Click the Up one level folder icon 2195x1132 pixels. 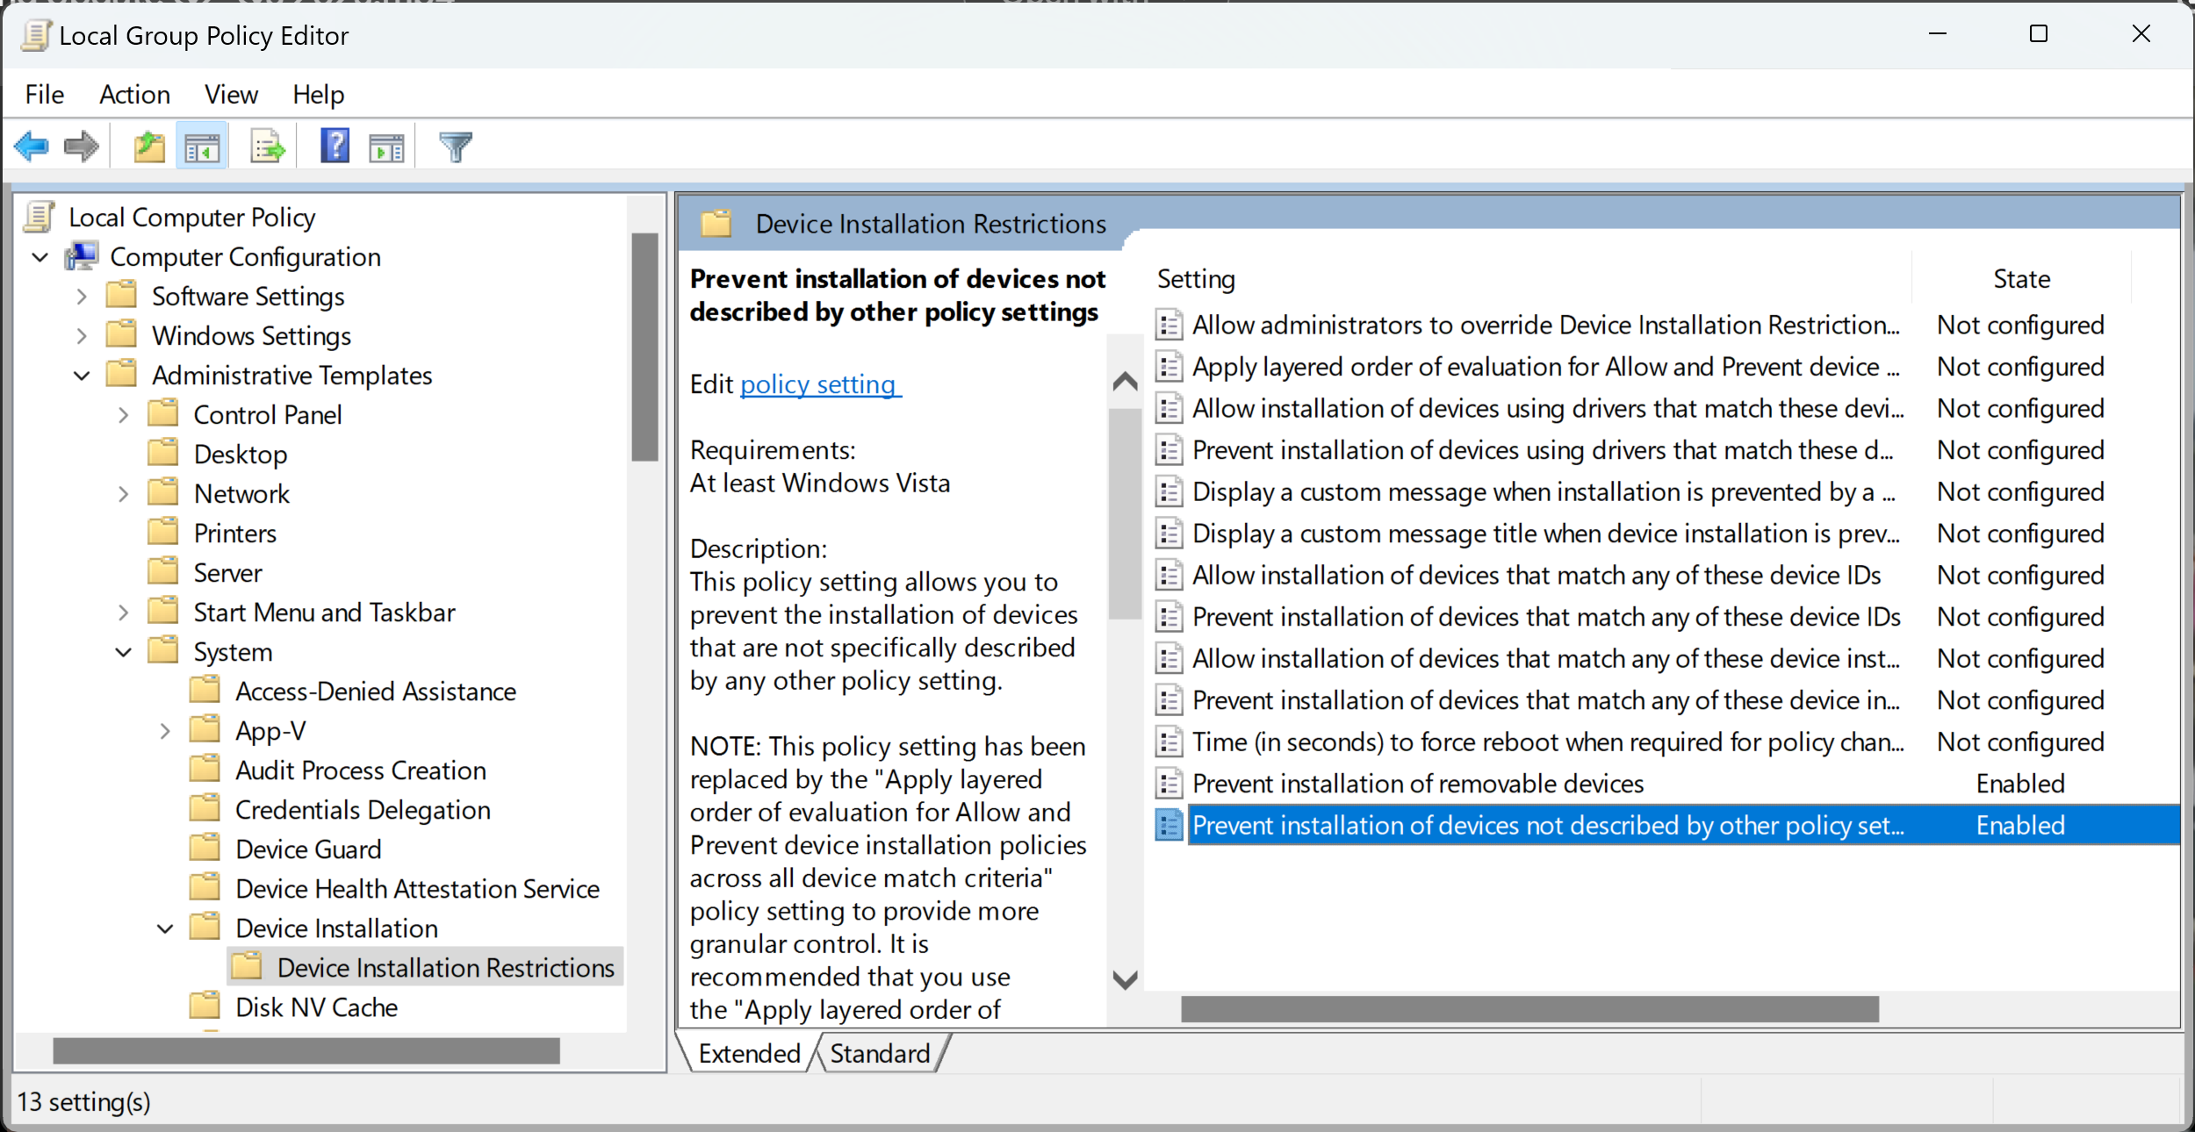(149, 147)
